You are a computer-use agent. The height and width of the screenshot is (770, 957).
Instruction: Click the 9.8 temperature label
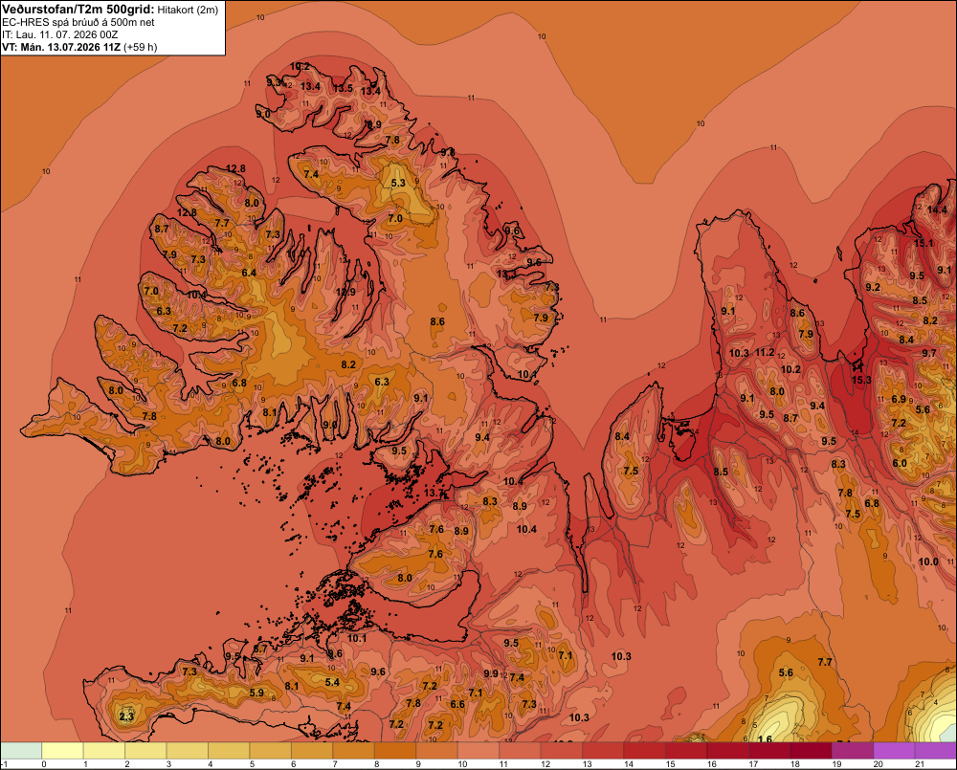click(x=448, y=152)
